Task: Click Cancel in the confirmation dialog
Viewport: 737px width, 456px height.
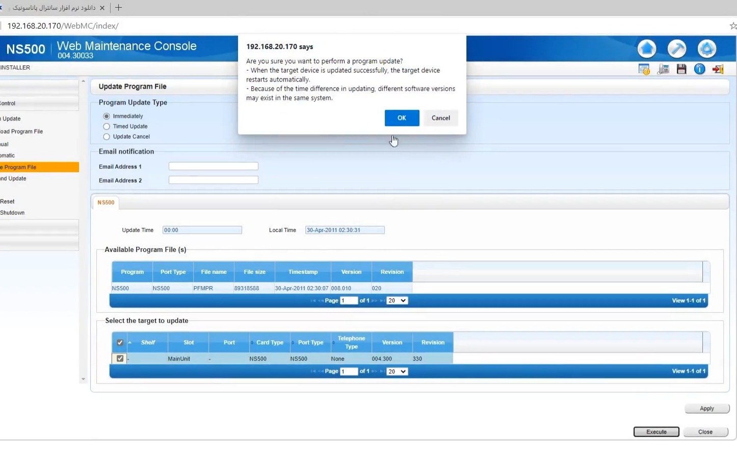Action: pyautogui.click(x=440, y=118)
